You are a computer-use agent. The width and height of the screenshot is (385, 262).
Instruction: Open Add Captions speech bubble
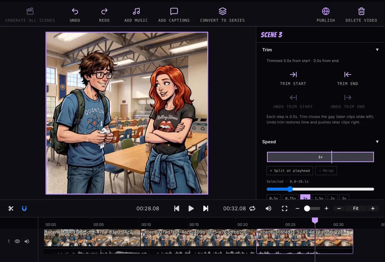(174, 11)
